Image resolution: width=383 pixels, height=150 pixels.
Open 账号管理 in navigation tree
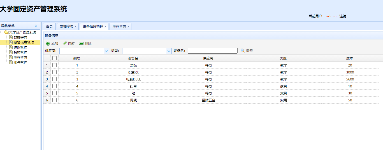20,62
